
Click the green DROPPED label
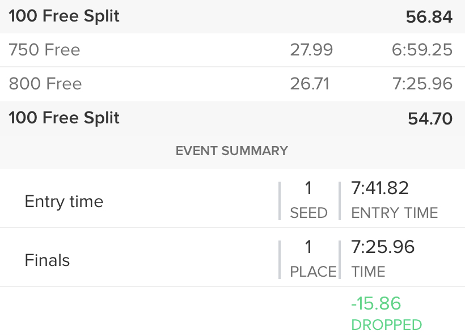point(387,325)
